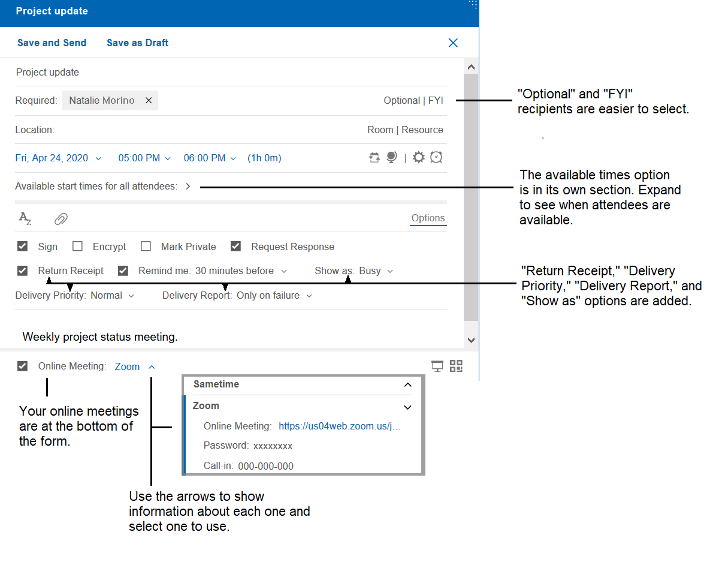The width and height of the screenshot is (716, 568).
Task: Click the Optional recipients link
Action: [401, 101]
